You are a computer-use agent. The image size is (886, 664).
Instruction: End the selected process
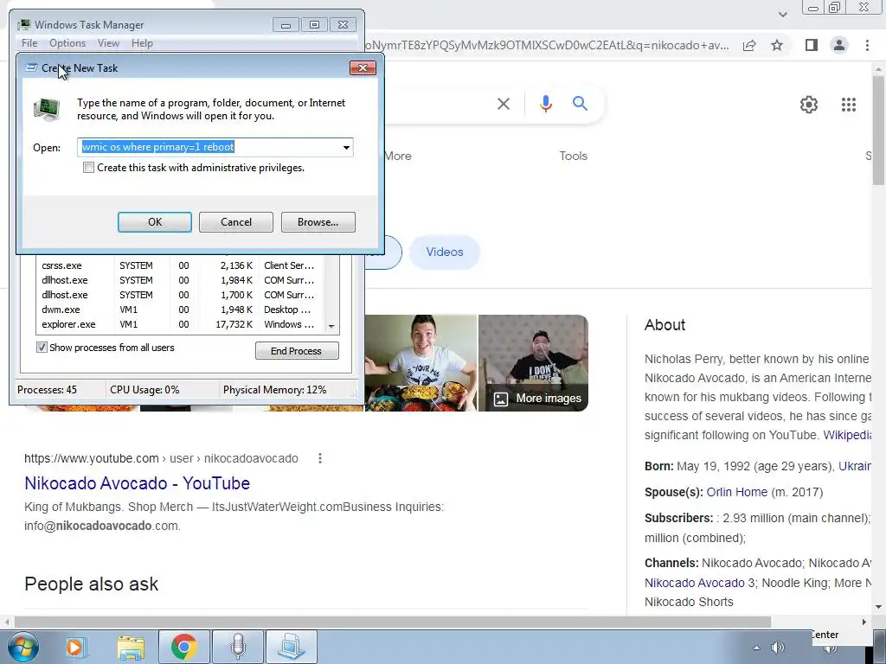[x=297, y=351]
